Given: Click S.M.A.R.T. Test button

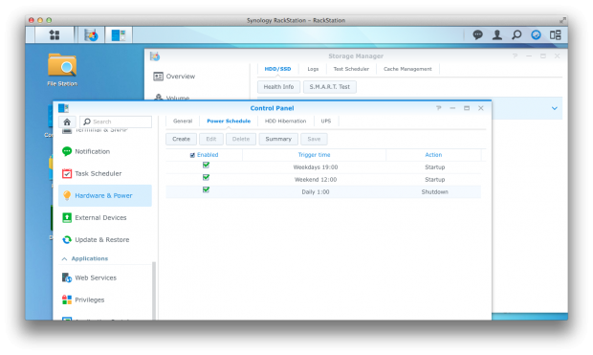Looking at the screenshot, I should pyautogui.click(x=330, y=87).
